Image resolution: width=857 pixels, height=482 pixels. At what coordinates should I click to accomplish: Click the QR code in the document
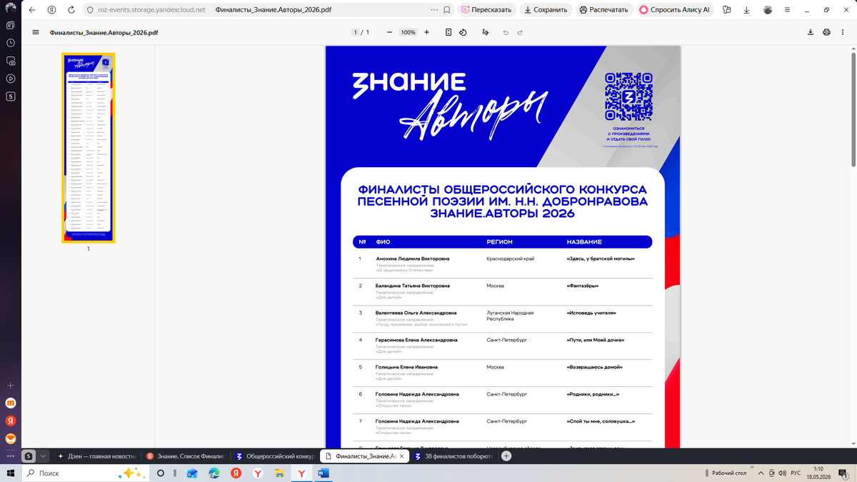[628, 96]
